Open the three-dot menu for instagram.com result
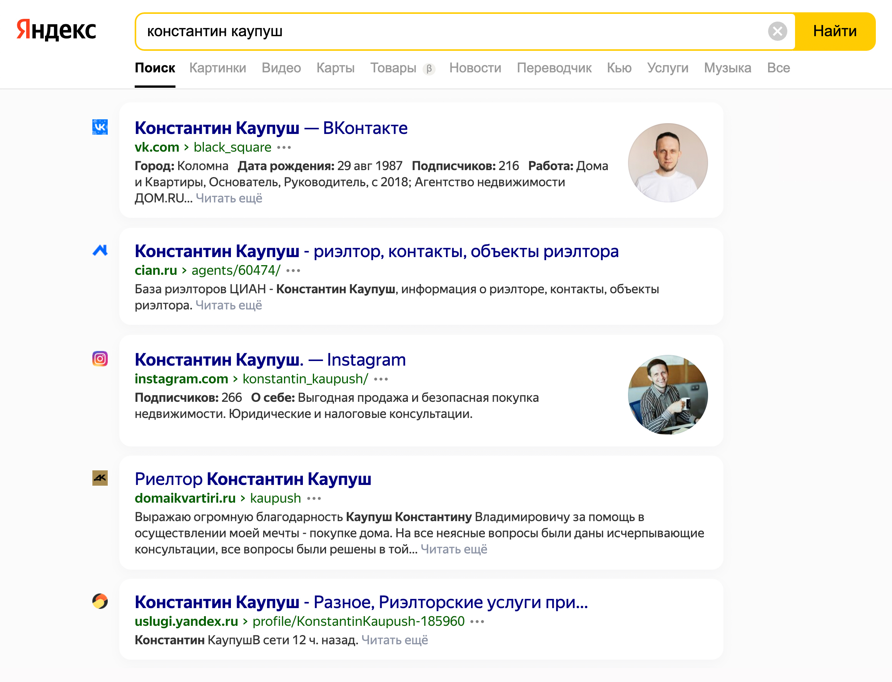The height and width of the screenshot is (682, 892). [x=381, y=379]
